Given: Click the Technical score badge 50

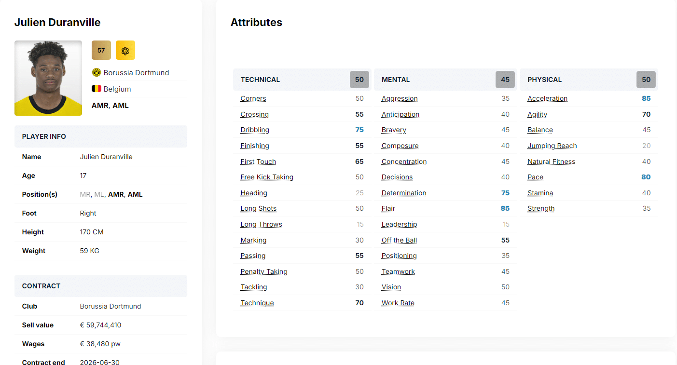Looking at the screenshot, I should click(x=359, y=80).
